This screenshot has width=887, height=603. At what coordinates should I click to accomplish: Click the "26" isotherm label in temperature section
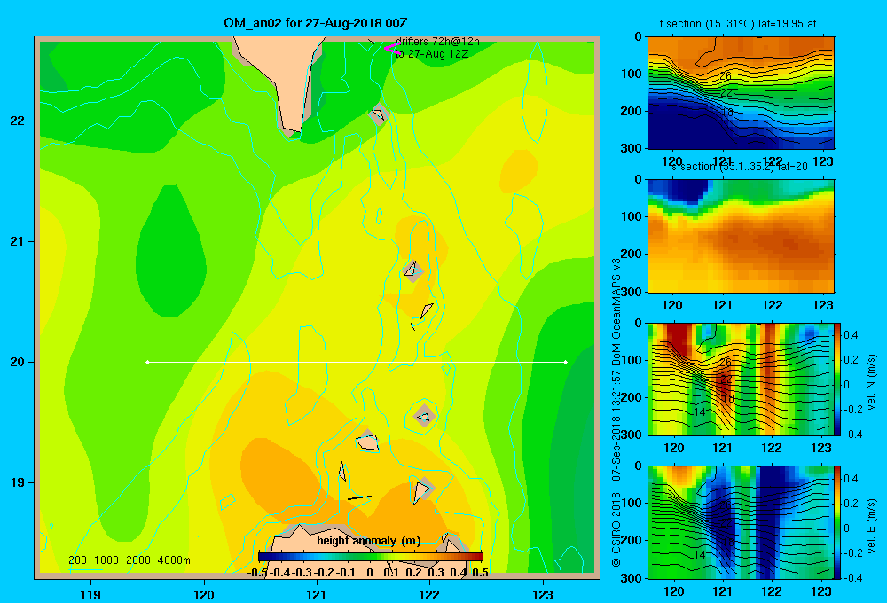(x=726, y=75)
